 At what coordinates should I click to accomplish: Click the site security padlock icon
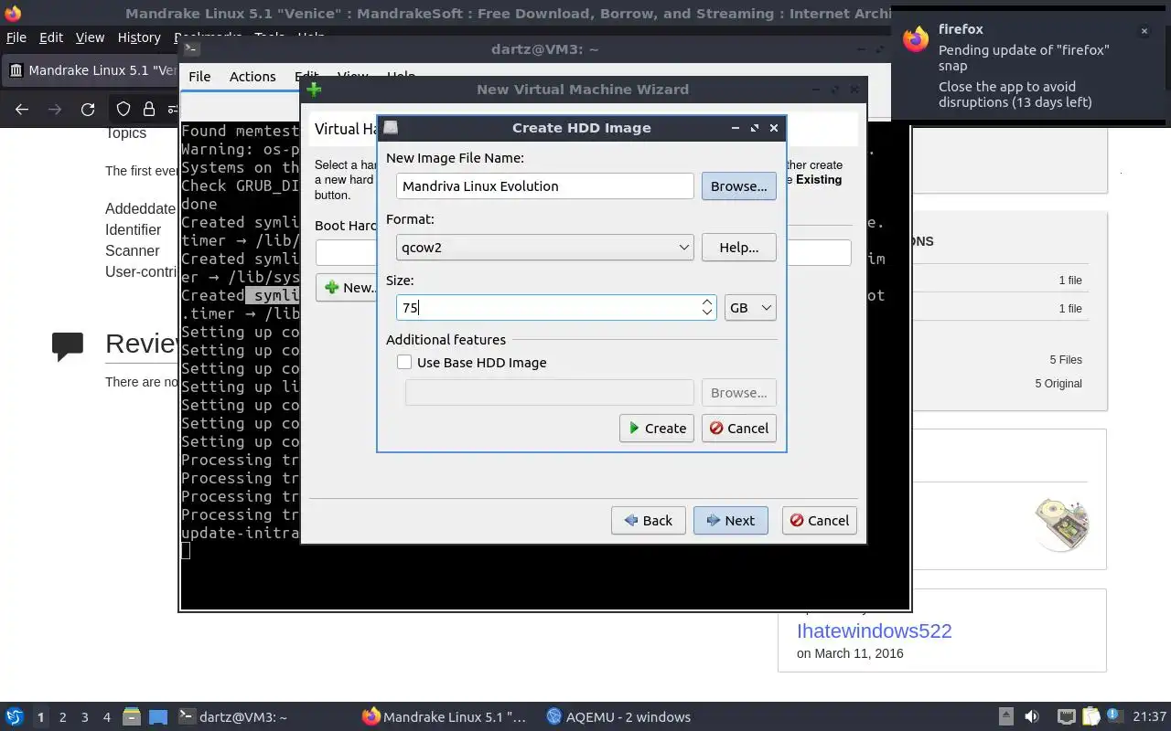148,110
